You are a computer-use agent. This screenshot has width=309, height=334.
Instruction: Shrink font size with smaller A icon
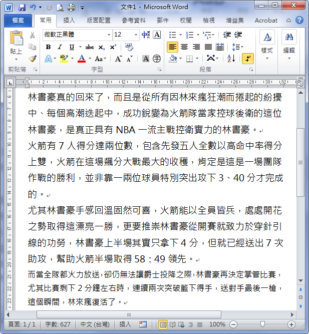[x=129, y=59]
